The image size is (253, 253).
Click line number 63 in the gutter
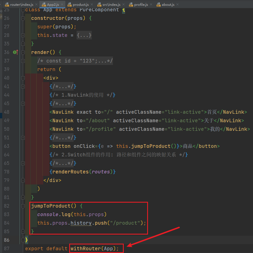click(x=7, y=146)
